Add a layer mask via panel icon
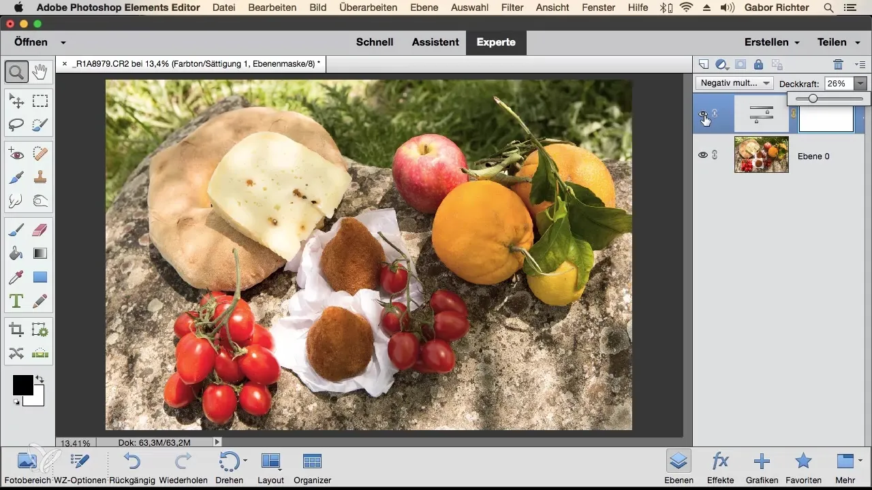 click(740, 65)
